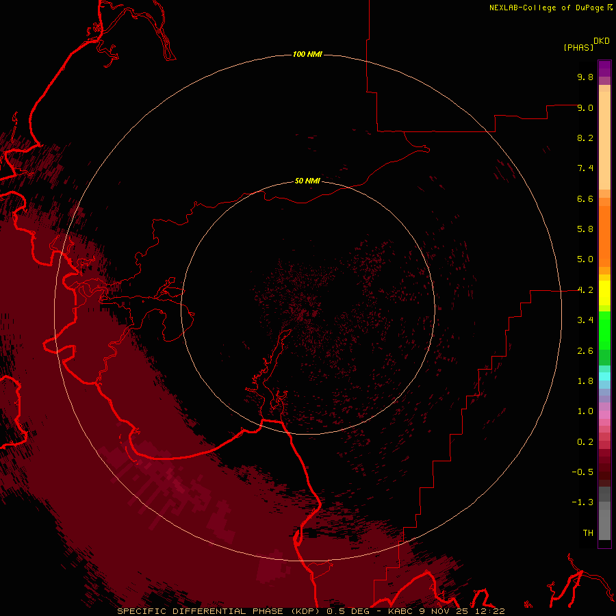Click the 2.6 value on the scale
Viewport: 616px width, 616px height.
(x=585, y=351)
